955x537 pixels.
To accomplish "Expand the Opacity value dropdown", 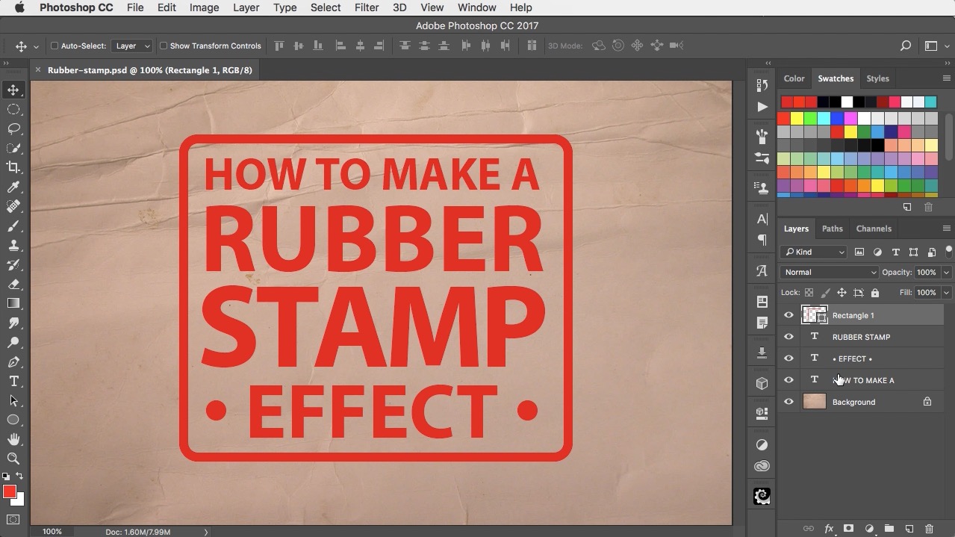I will point(947,272).
